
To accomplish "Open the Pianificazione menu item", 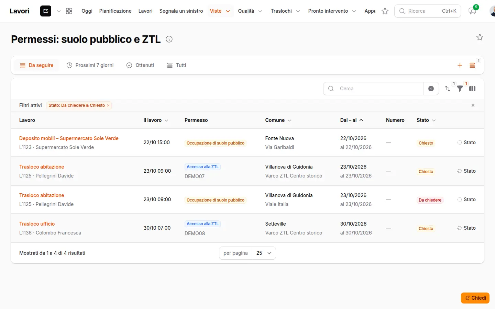I will pos(115,11).
